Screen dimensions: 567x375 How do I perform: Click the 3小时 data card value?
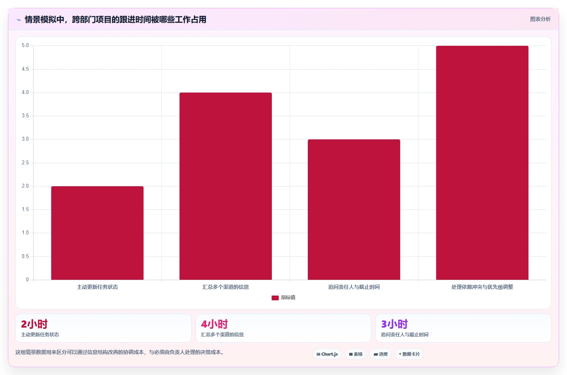394,324
